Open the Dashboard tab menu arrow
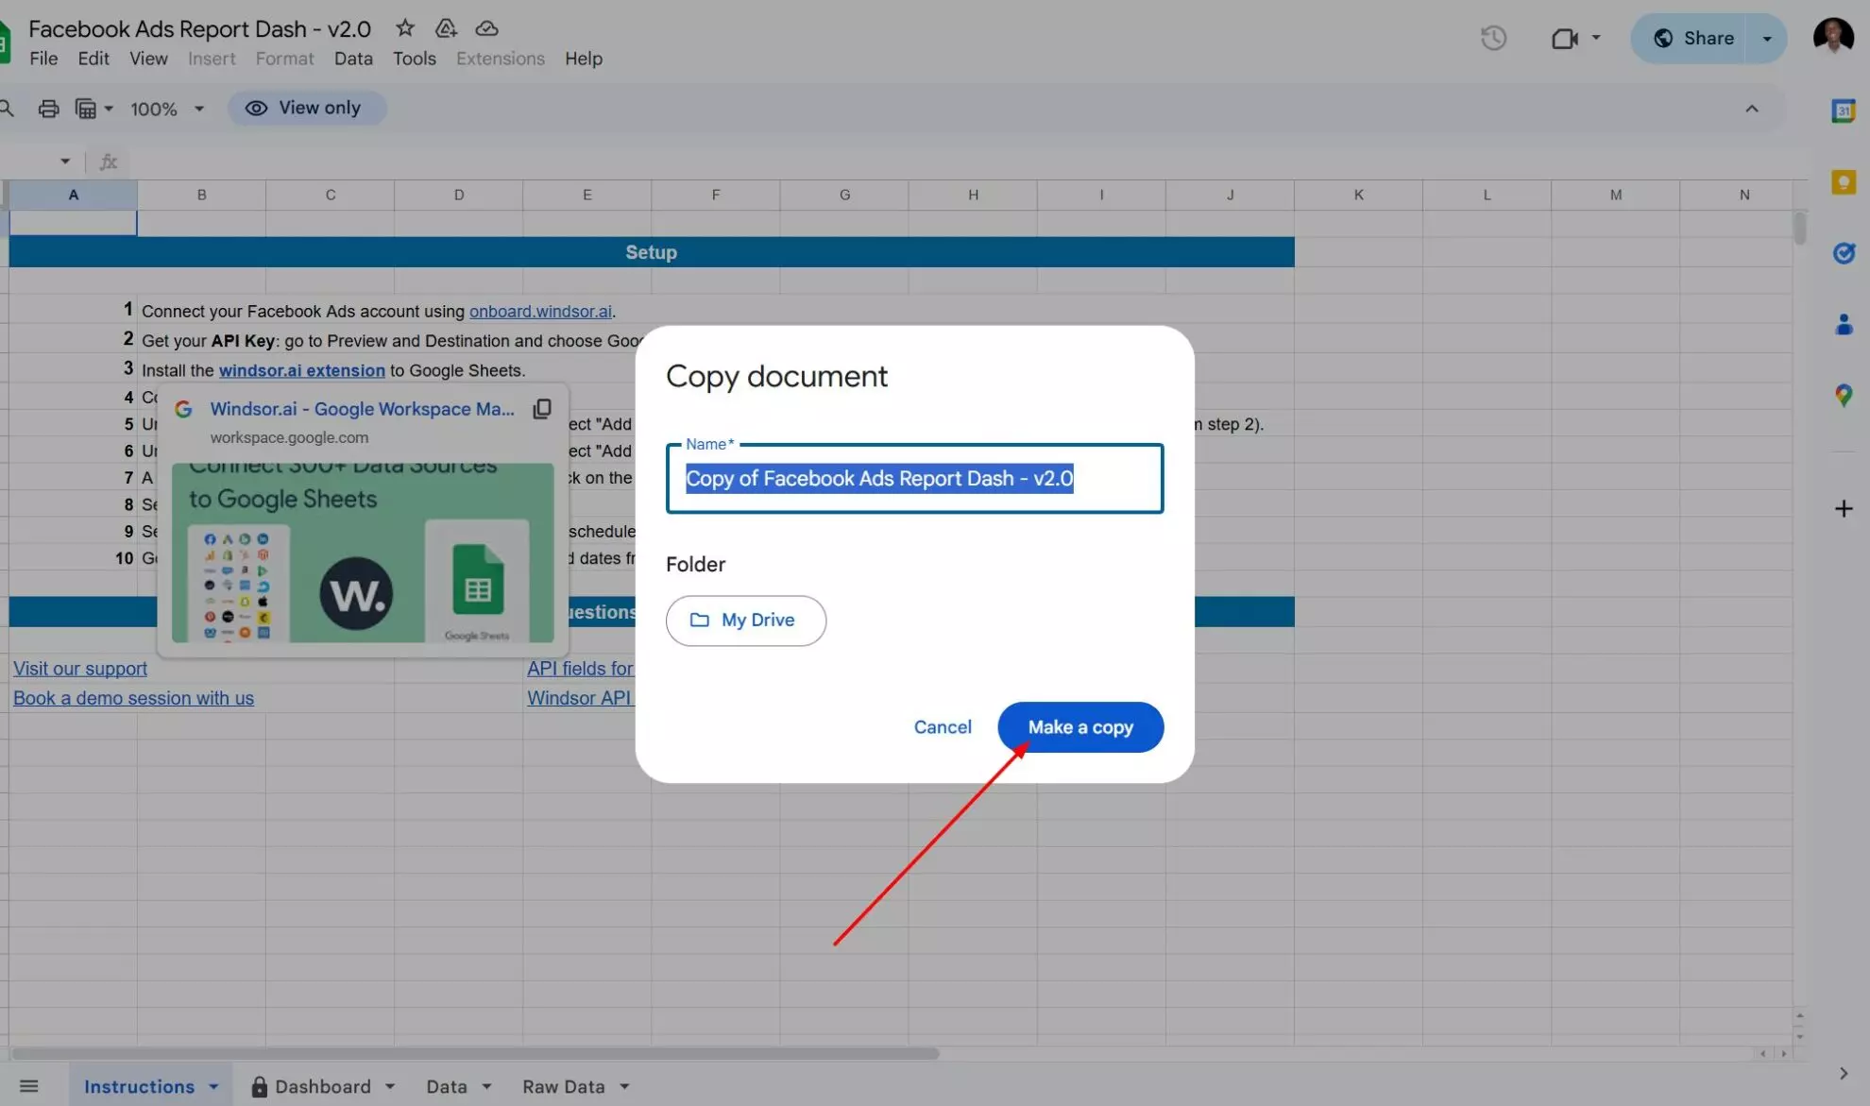 click(390, 1087)
